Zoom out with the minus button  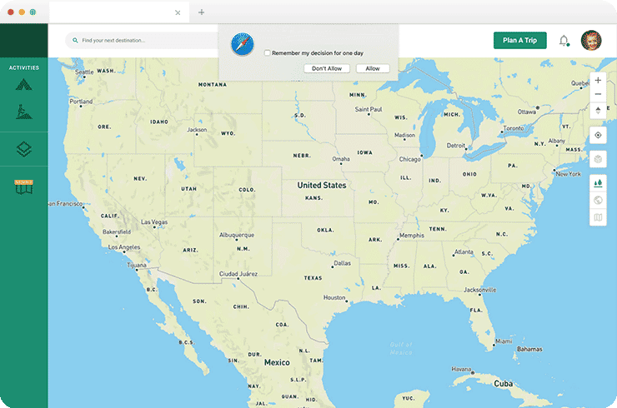pyautogui.click(x=598, y=95)
